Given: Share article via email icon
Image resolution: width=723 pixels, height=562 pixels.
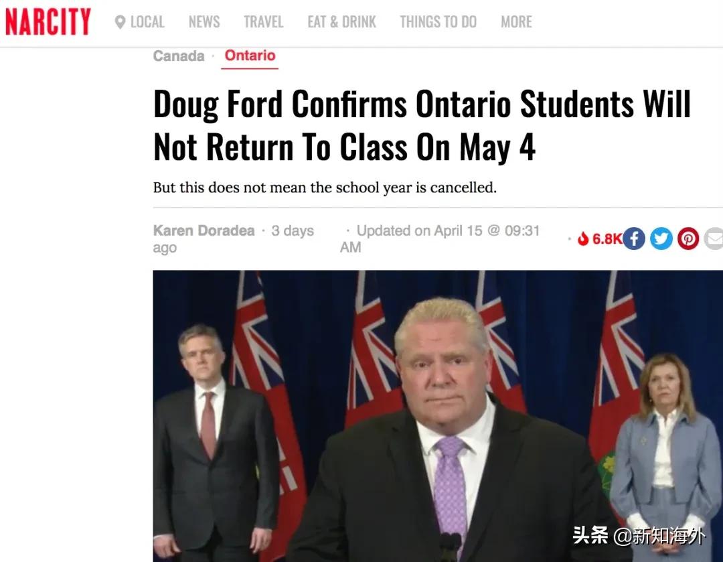Looking at the screenshot, I should click(x=714, y=238).
